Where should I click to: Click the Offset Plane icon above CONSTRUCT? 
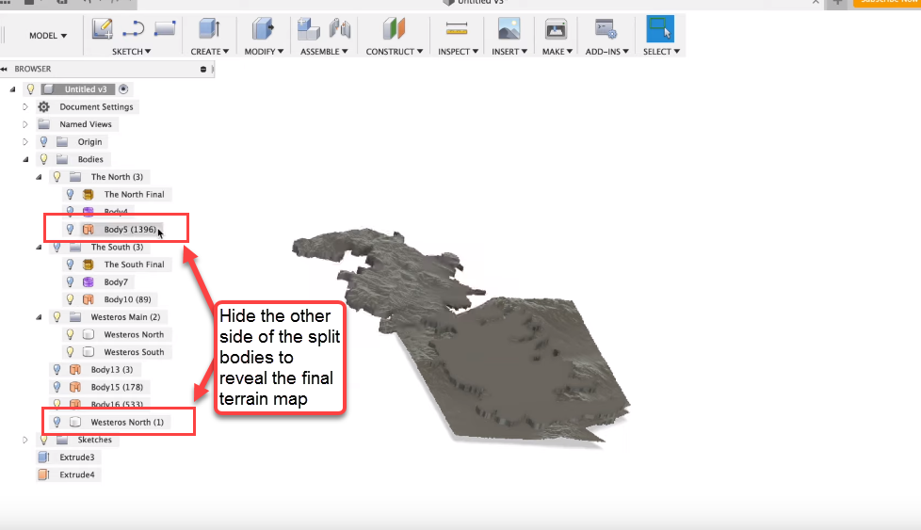[x=394, y=29]
